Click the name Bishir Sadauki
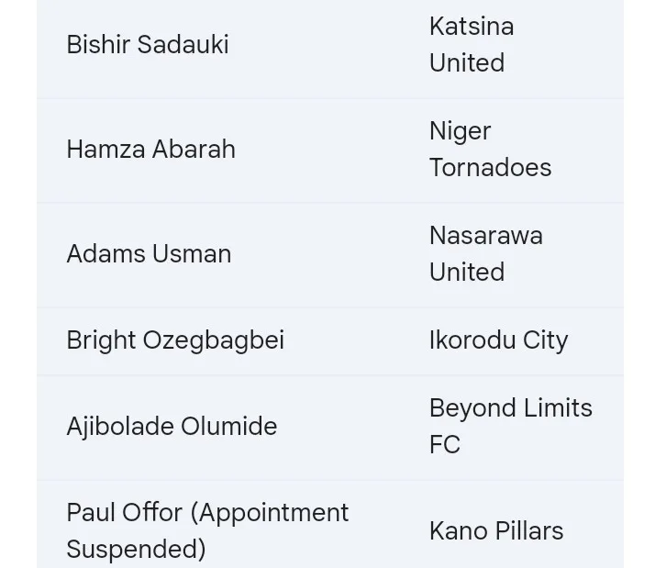 [147, 45]
